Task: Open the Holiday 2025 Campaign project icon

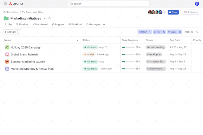Action: coord(7,47)
